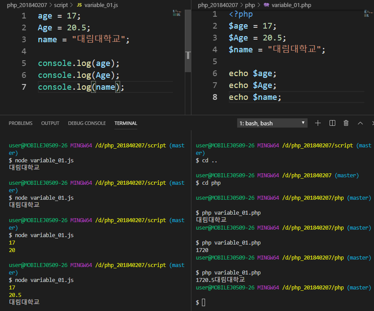Click 'php_201840207' in the right editor breadcrumb

pyautogui.click(x=218, y=5)
